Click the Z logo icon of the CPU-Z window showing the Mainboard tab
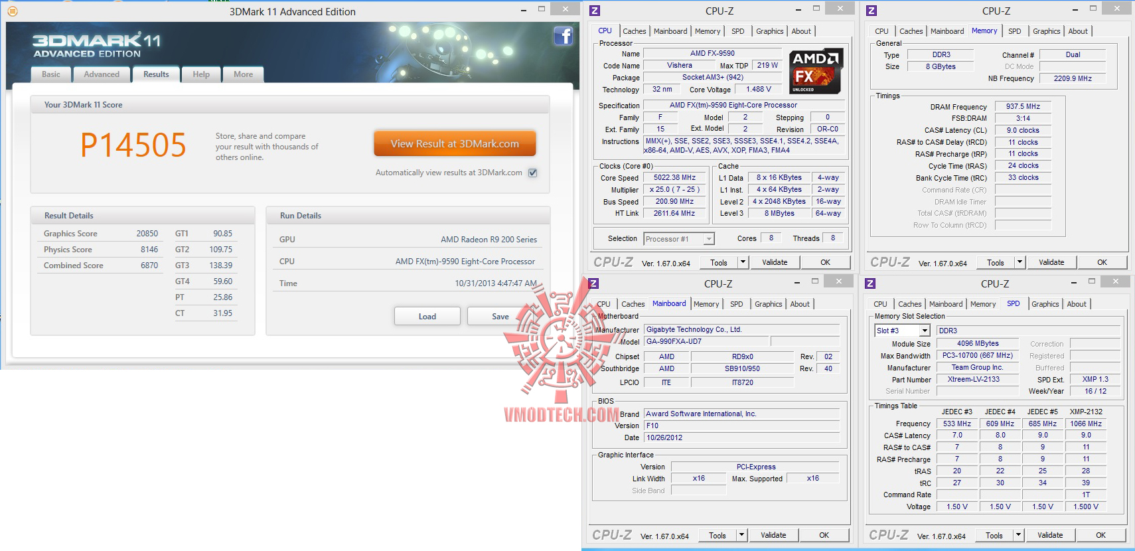Screen dimensions: 1135x551 tap(593, 283)
